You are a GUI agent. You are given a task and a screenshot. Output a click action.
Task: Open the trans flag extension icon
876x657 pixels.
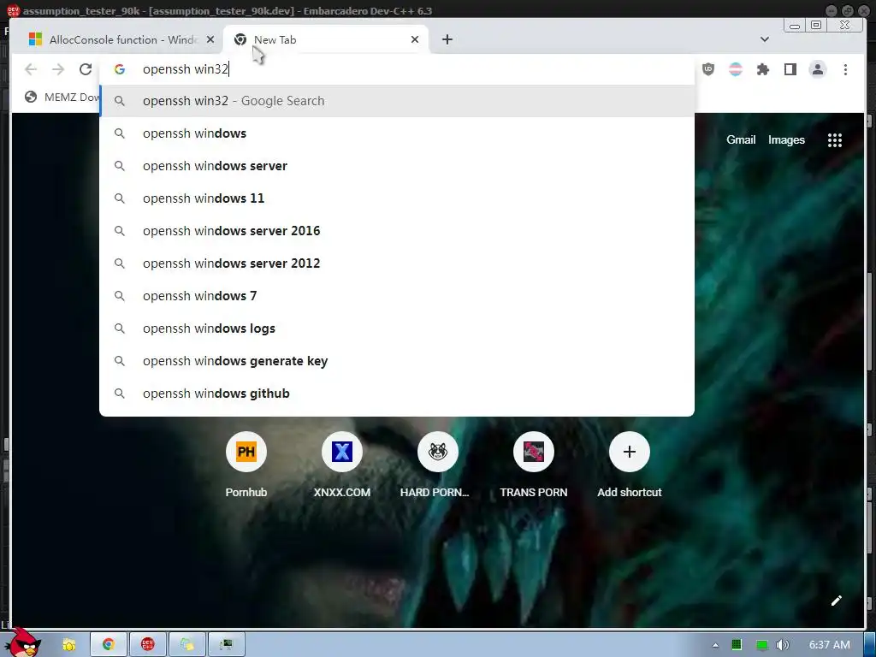736,69
